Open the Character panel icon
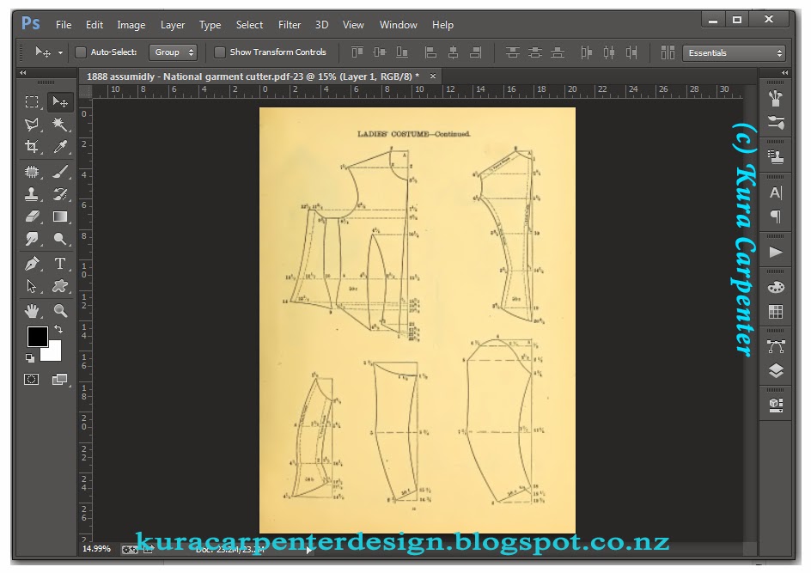Screen dimensions: 811x573 click(776, 192)
